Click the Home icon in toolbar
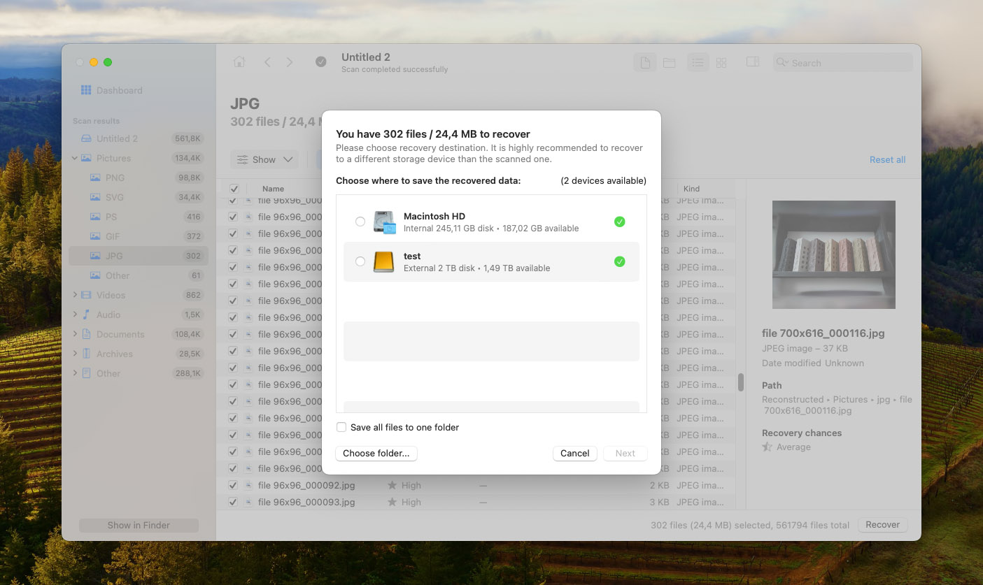This screenshot has height=585, width=983. [x=239, y=62]
